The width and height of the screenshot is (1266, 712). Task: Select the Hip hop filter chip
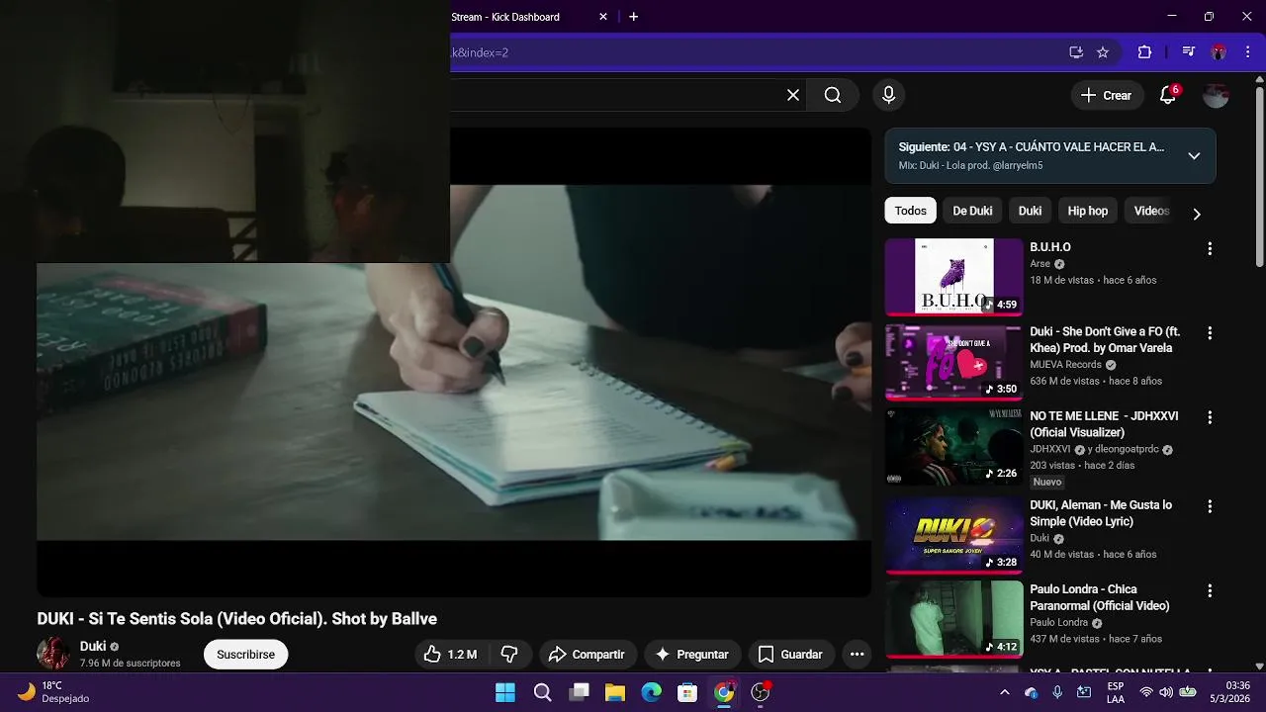point(1088,211)
